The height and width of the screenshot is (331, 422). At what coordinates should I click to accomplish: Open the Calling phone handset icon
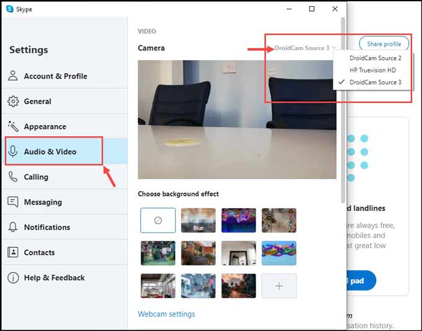click(12, 177)
